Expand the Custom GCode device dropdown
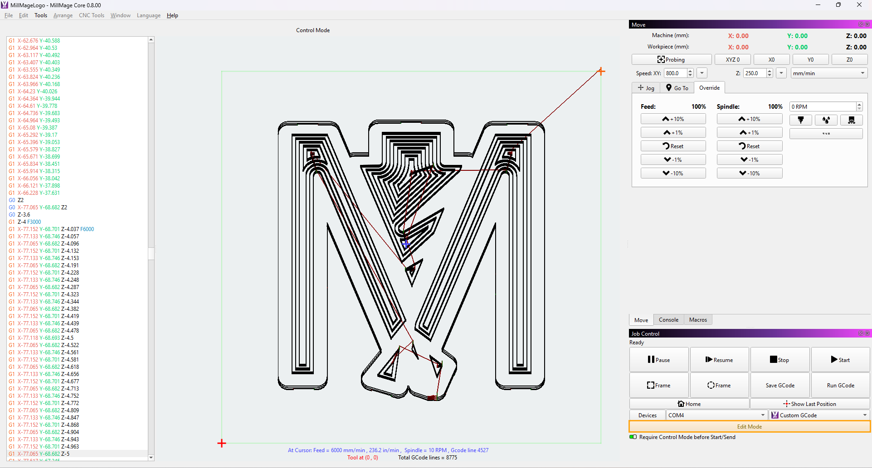The height and width of the screenshot is (468, 872). tap(819, 415)
